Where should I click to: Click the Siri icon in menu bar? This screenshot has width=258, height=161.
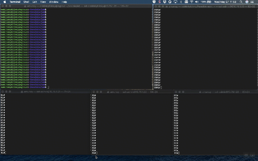247,2
